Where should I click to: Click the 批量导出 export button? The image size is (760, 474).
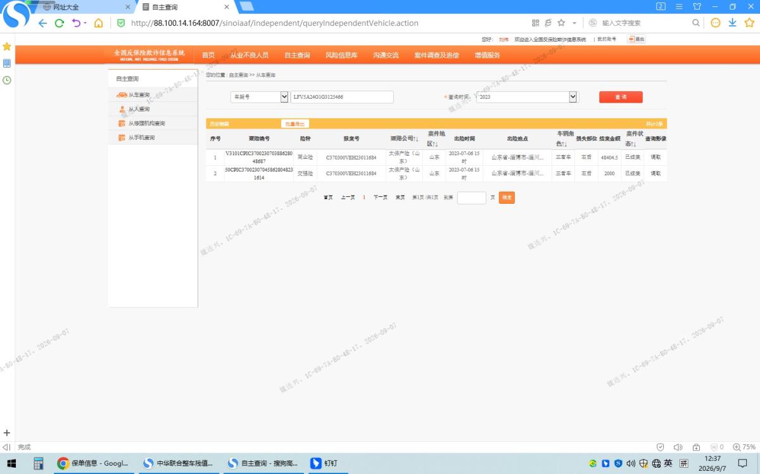pos(295,124)
